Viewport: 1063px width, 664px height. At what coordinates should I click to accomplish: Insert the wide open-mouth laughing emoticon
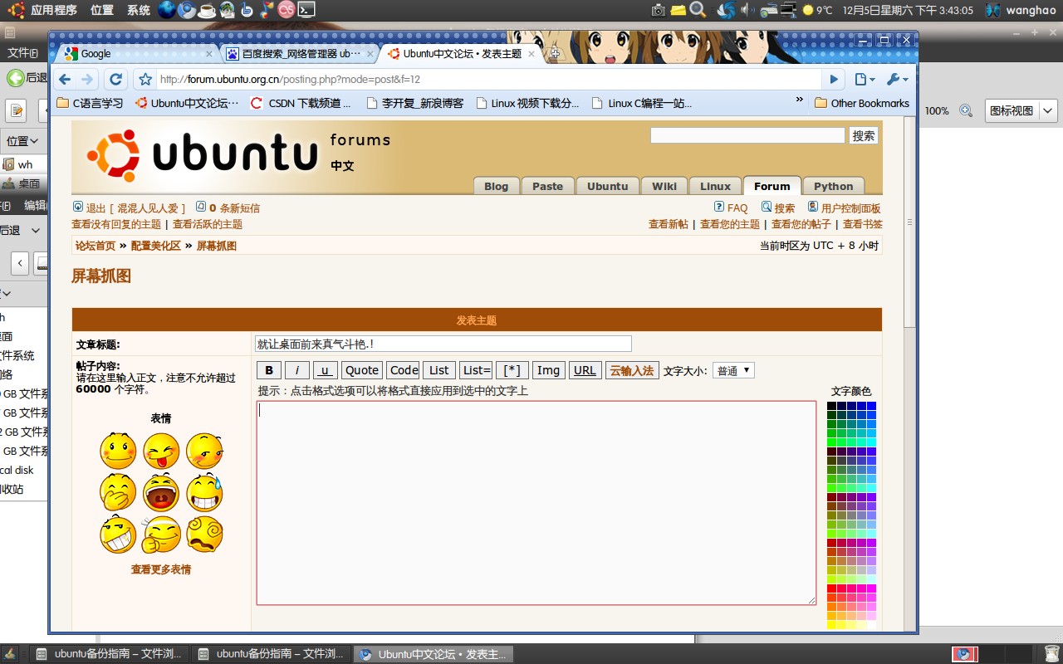pos(161,492)
